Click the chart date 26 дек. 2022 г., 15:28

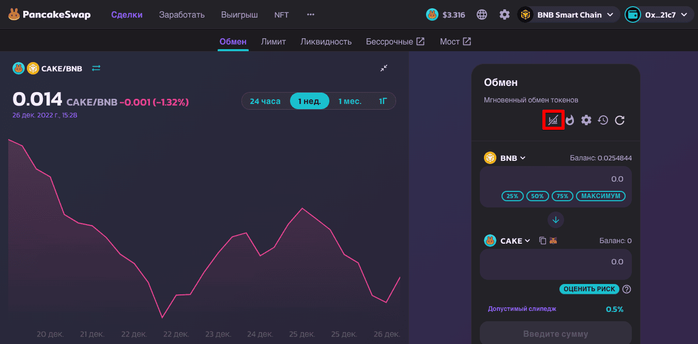(45, 115)
